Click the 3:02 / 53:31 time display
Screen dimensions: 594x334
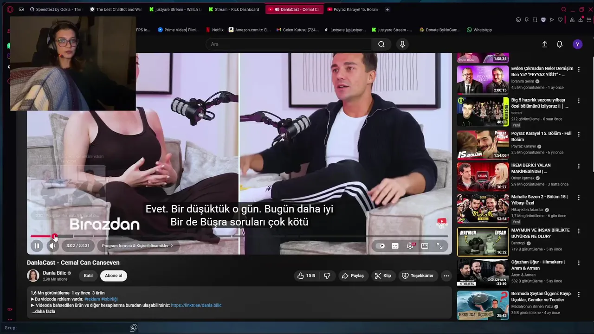(x=77, y=246)
